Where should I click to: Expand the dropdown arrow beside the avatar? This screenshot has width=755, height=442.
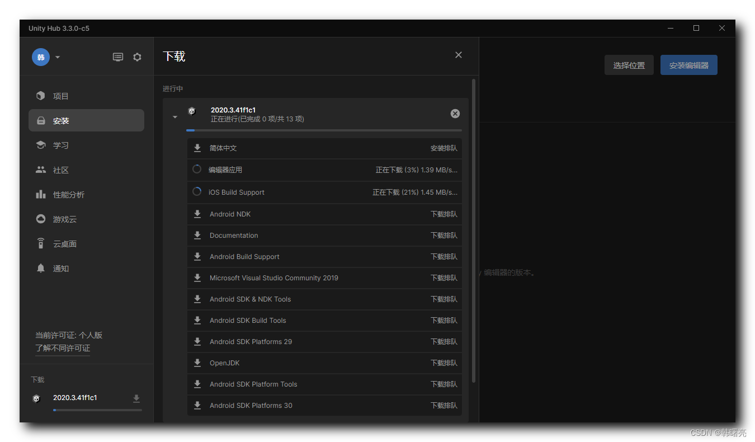(58, 57)
